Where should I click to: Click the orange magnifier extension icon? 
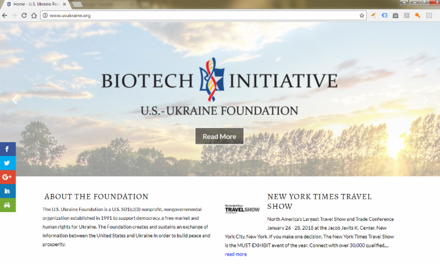tap(417, 15)
